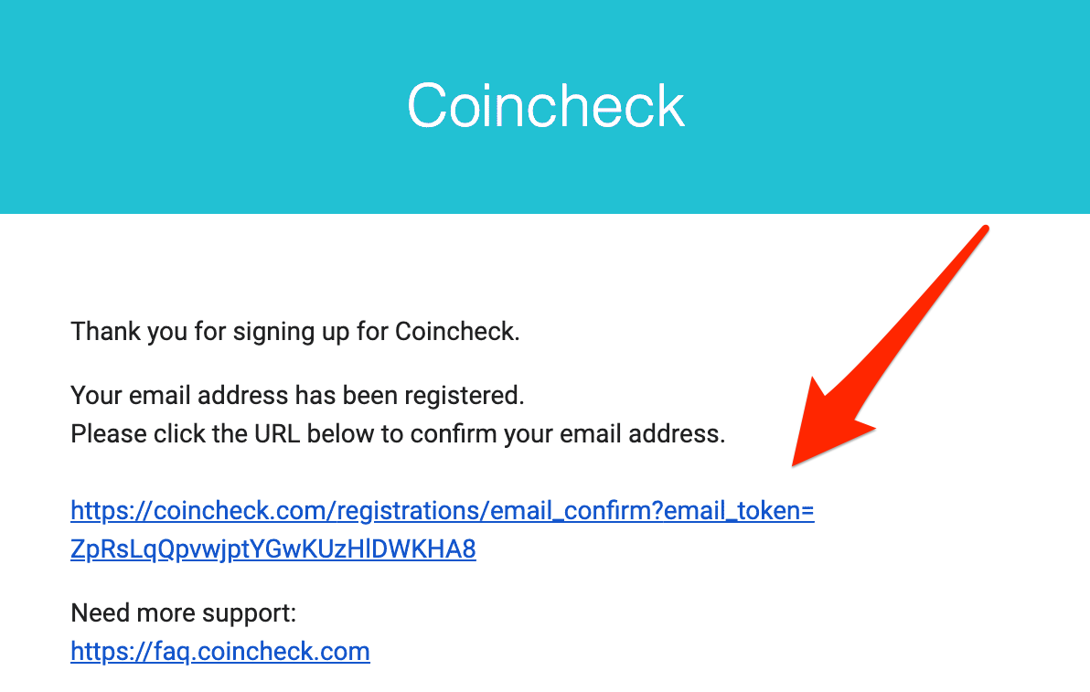
Task: Click the 'Please click the URL below' instruction
Action: pyautogui.click(x=398, y=433)
